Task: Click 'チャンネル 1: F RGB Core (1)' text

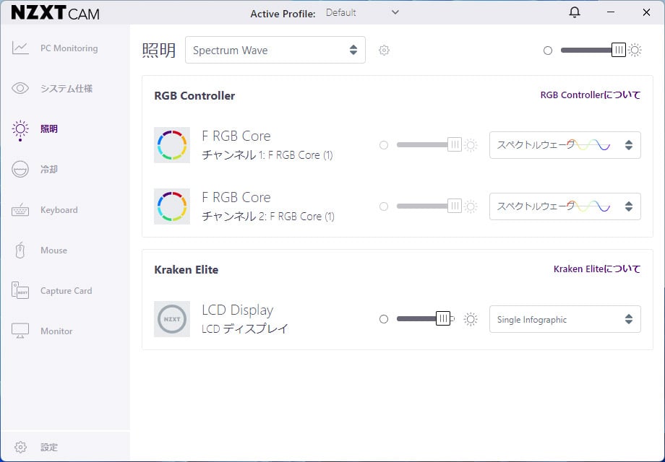Action: (267, 155)
